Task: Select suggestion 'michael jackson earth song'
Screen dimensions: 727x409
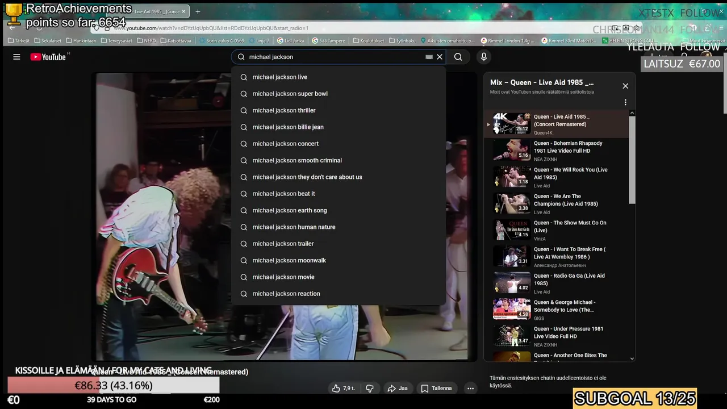Action: 339,210
